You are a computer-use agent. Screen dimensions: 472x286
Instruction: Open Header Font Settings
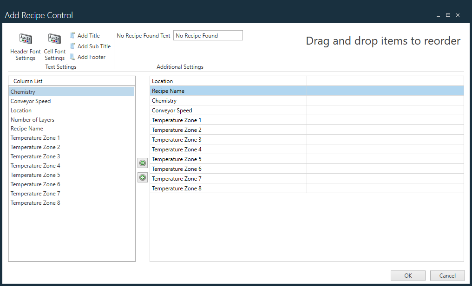[x=25, y=46]
